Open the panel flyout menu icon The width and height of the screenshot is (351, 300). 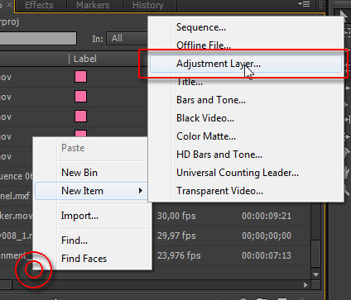pyautogui.click(x=304, y=4)
